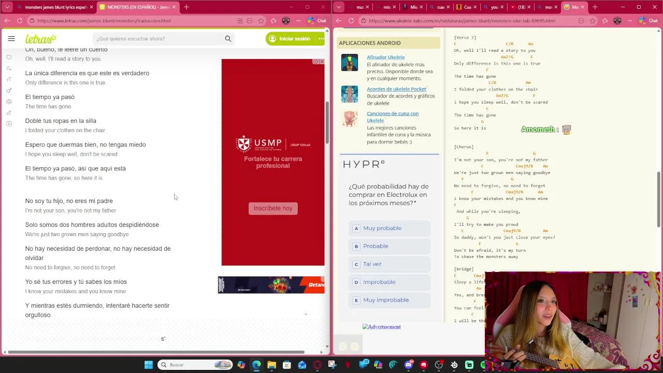The width and height of the screenshot is (663, 373).
Task: Close the 'monsters james blunt lyrics' tab
Action: (x=91, y=7)
